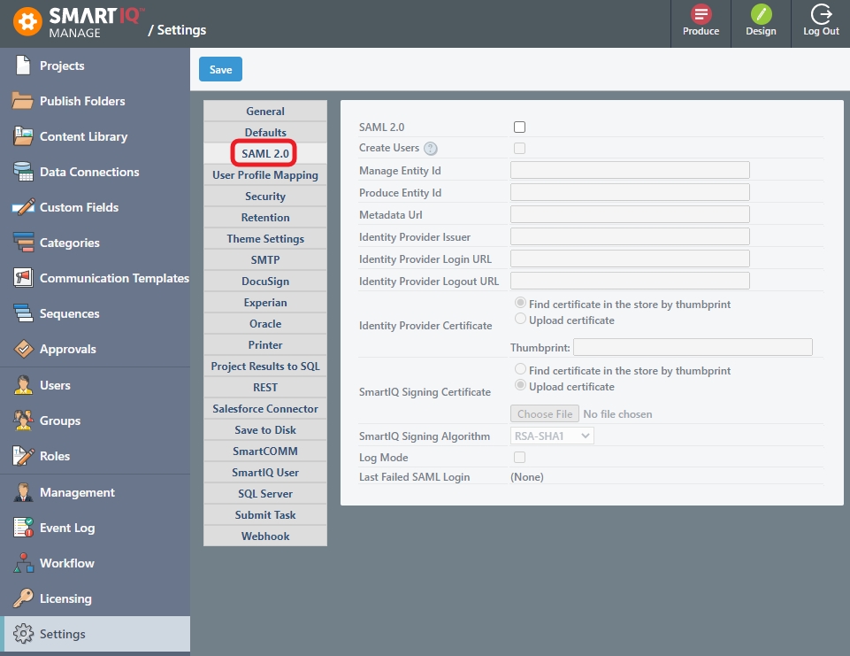Open the SQL Server settings tab
The width and height of the screenshot is (850, 656).
point(265,494)
